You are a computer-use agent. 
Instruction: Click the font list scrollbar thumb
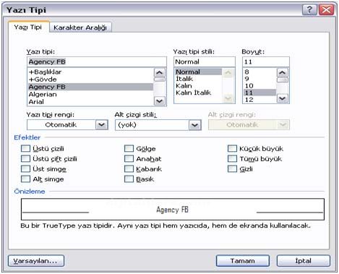[x=160, y=80]
